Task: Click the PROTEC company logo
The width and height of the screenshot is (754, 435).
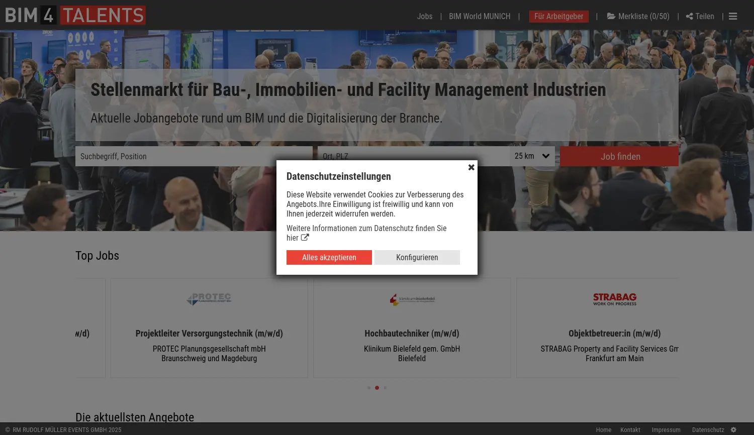Action: 209,299
